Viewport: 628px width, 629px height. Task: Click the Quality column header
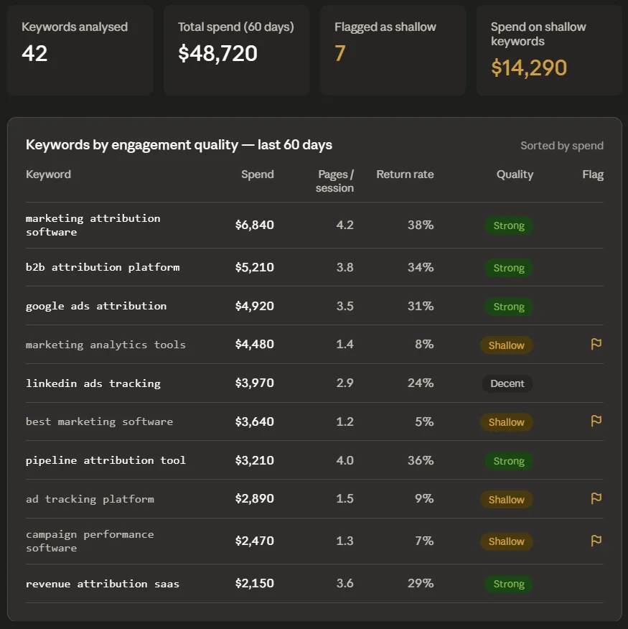click(x=515, y=174)
